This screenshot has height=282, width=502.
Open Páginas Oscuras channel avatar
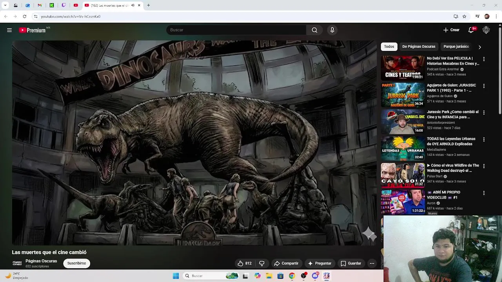coord(17,263)
